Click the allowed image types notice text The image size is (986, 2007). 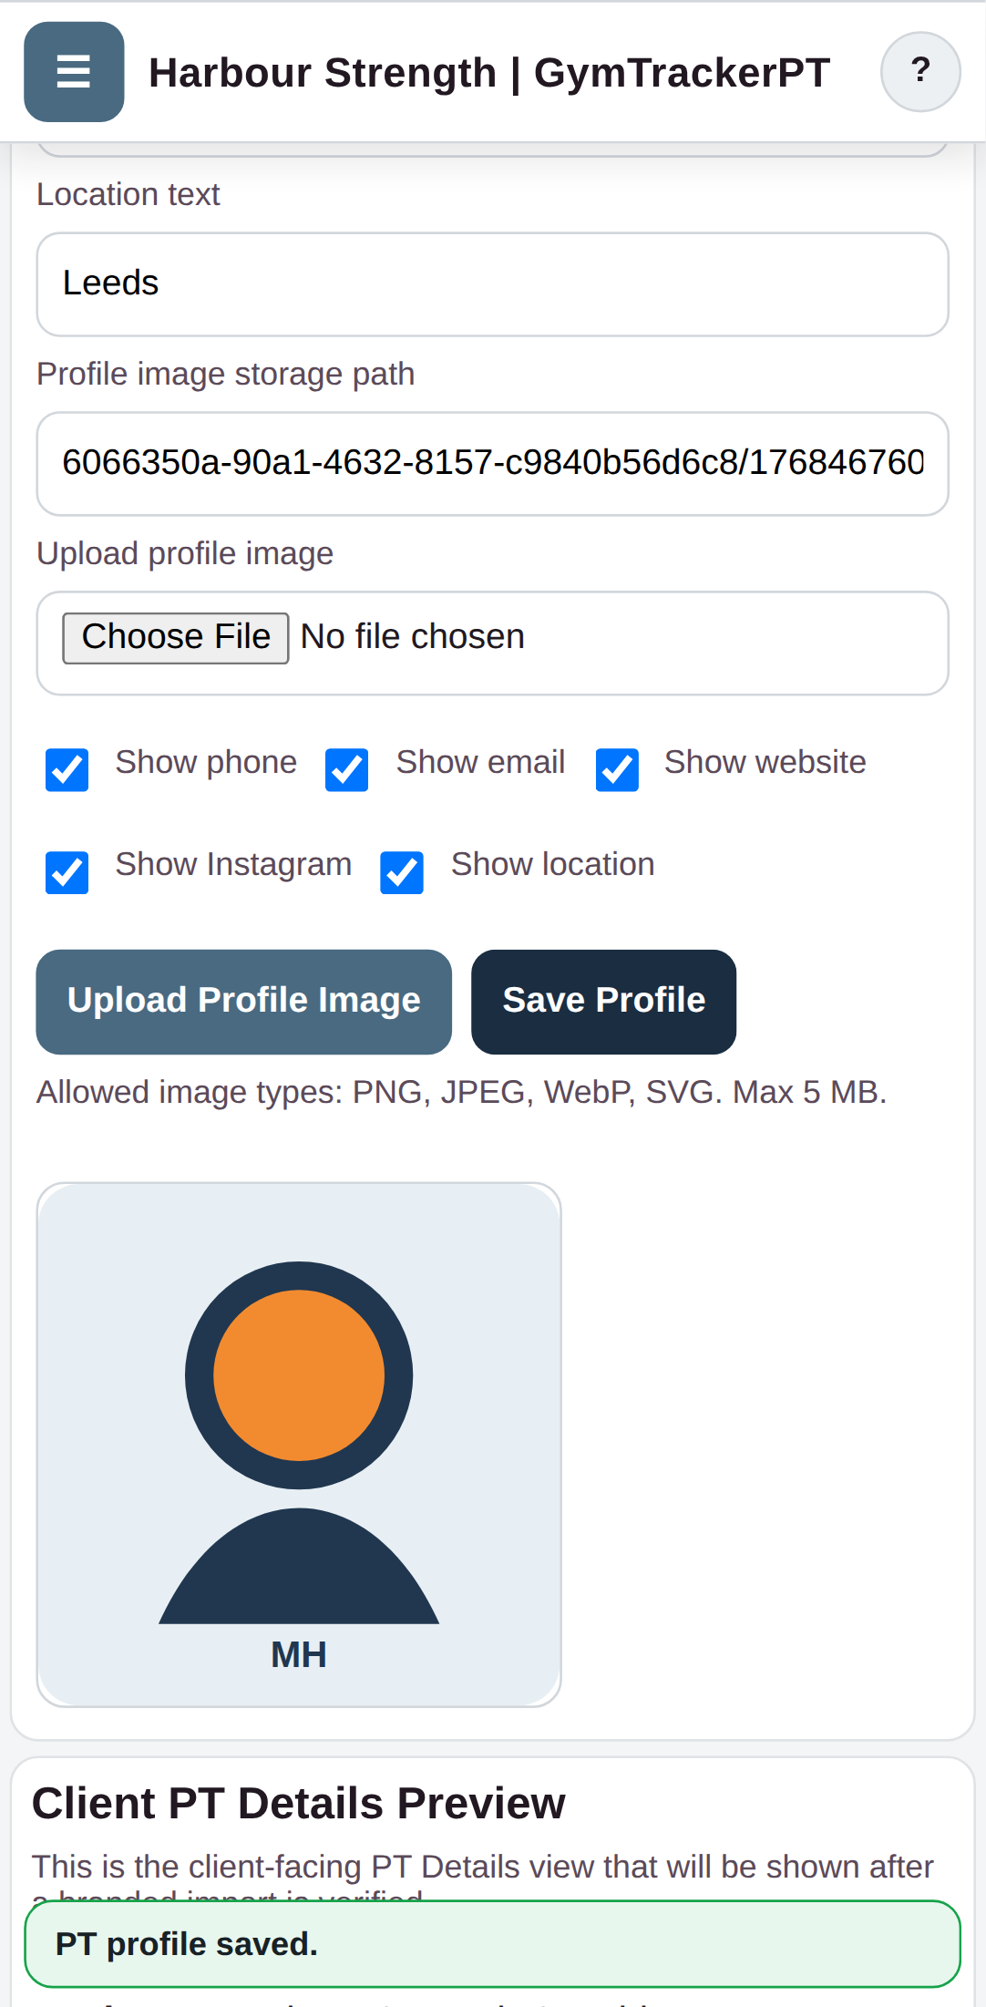[x=461, y=1091]
